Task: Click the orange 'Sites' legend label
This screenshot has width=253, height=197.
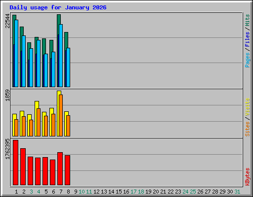Action: [248, 129]
